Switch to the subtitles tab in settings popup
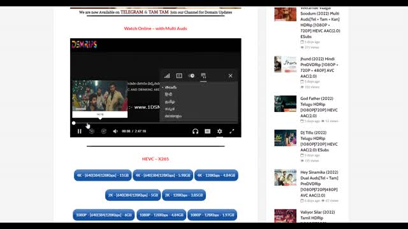The image size is (408, 229). [179, 76]
